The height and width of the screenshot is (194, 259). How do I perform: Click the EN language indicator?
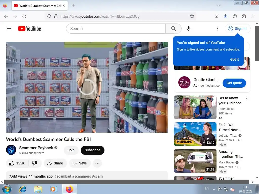[207, 188]
